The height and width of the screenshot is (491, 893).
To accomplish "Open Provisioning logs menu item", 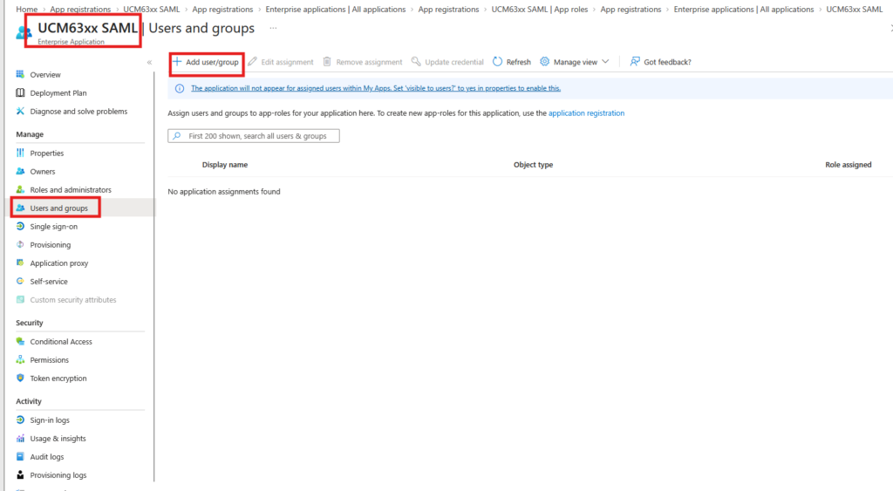I will coord(58,475).
